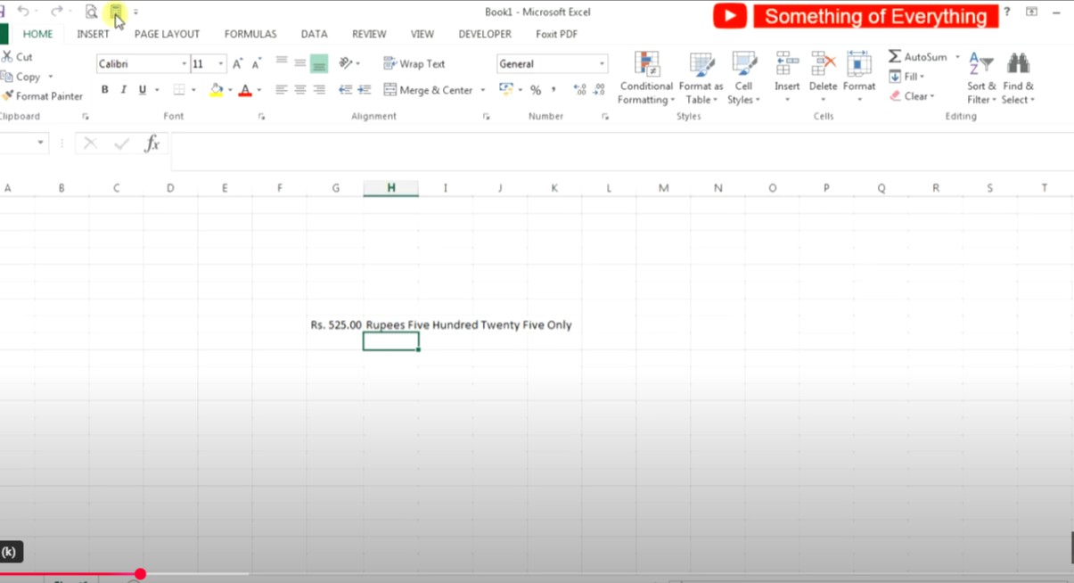
Task: Open the Format Painter tool
Action: point(43,95)
